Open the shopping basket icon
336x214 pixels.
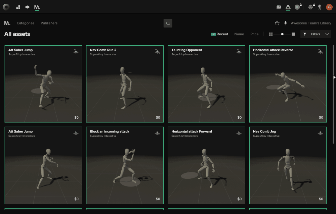tap(277, 23)
